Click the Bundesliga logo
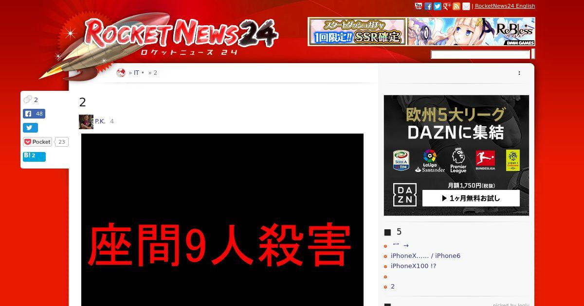The image size is (584, 306). tap(485, 160)
